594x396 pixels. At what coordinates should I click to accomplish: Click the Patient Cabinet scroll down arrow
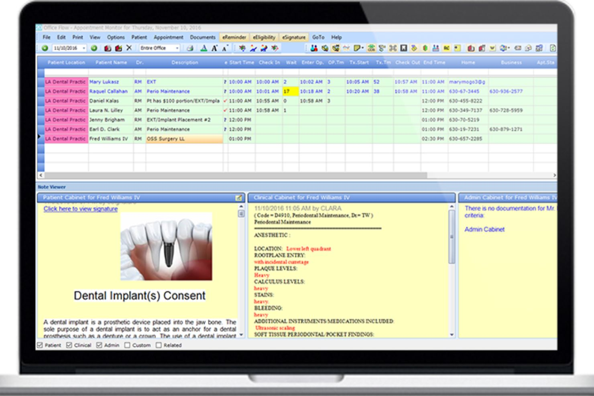(241, 335)
